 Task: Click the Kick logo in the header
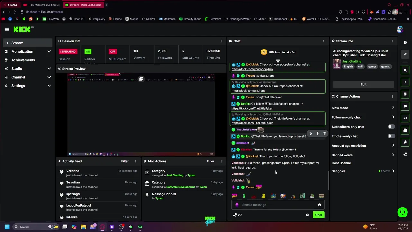[x=23, y=29]
